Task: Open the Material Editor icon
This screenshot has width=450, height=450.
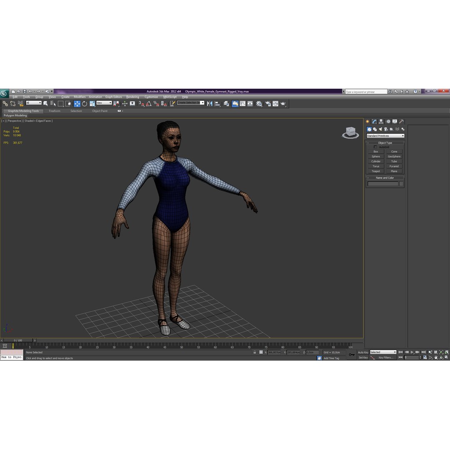Action: coord(259,104)
